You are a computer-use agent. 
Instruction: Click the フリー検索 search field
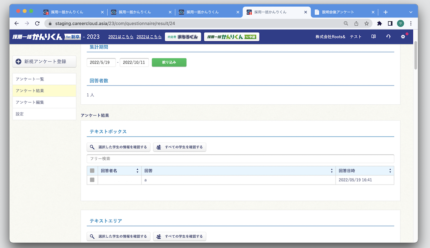pos(240,159)
